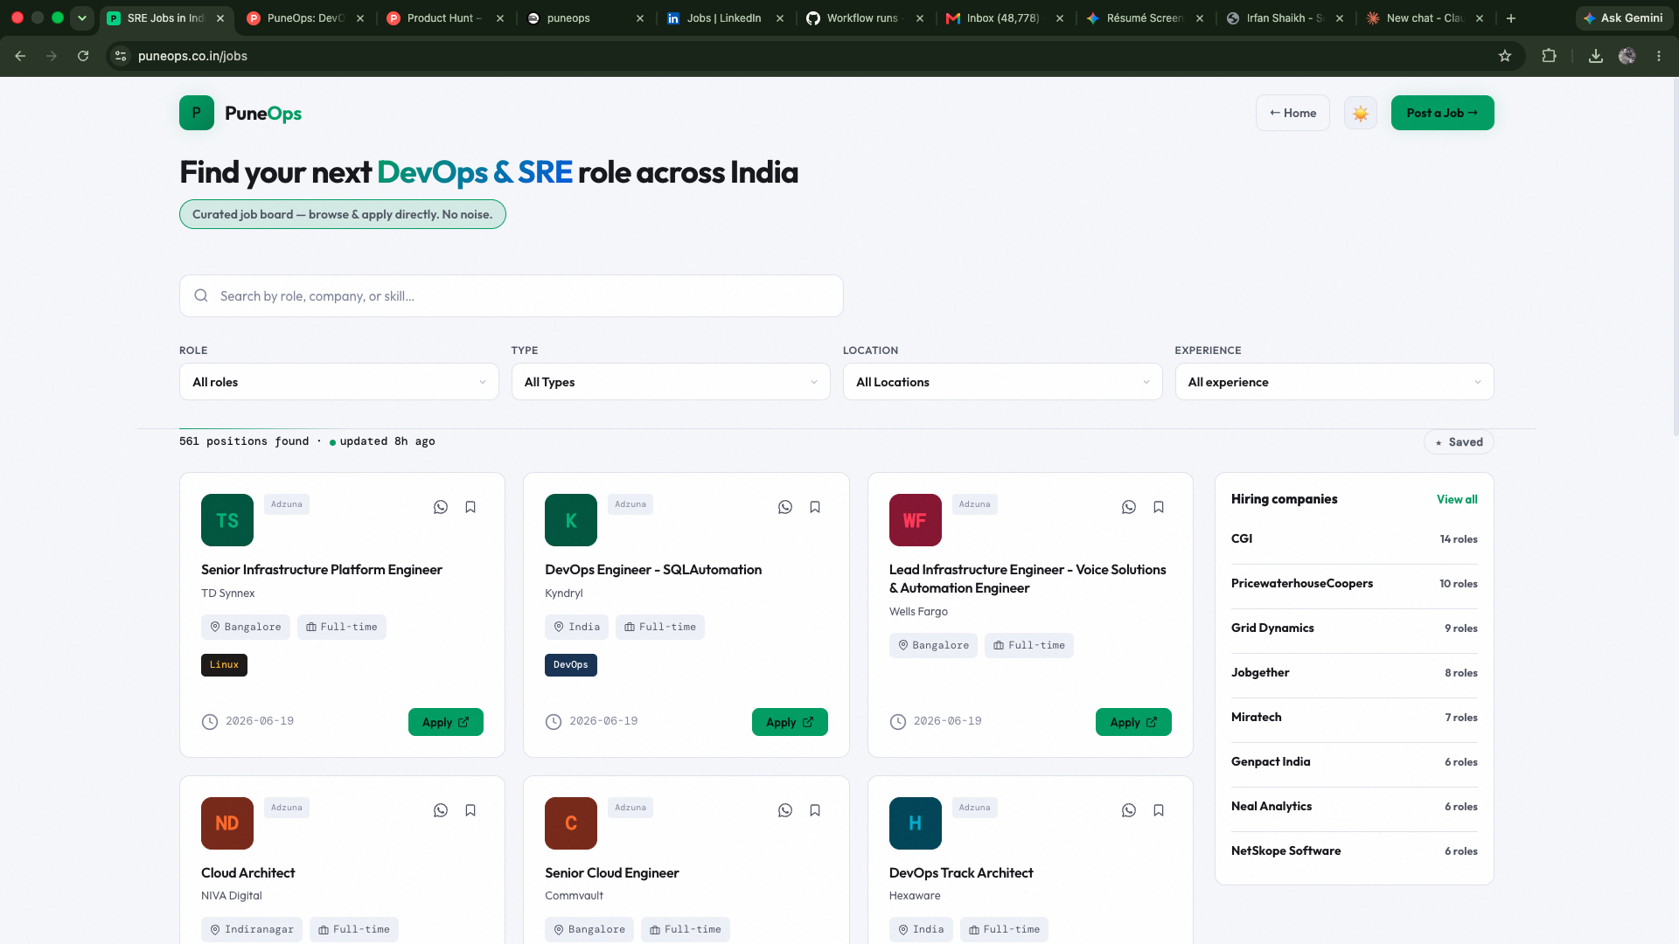Bookmark the DevOps Engineer - SQLAutomation job
Viewport: 1679px width, 944px height.
click(815, 507)
